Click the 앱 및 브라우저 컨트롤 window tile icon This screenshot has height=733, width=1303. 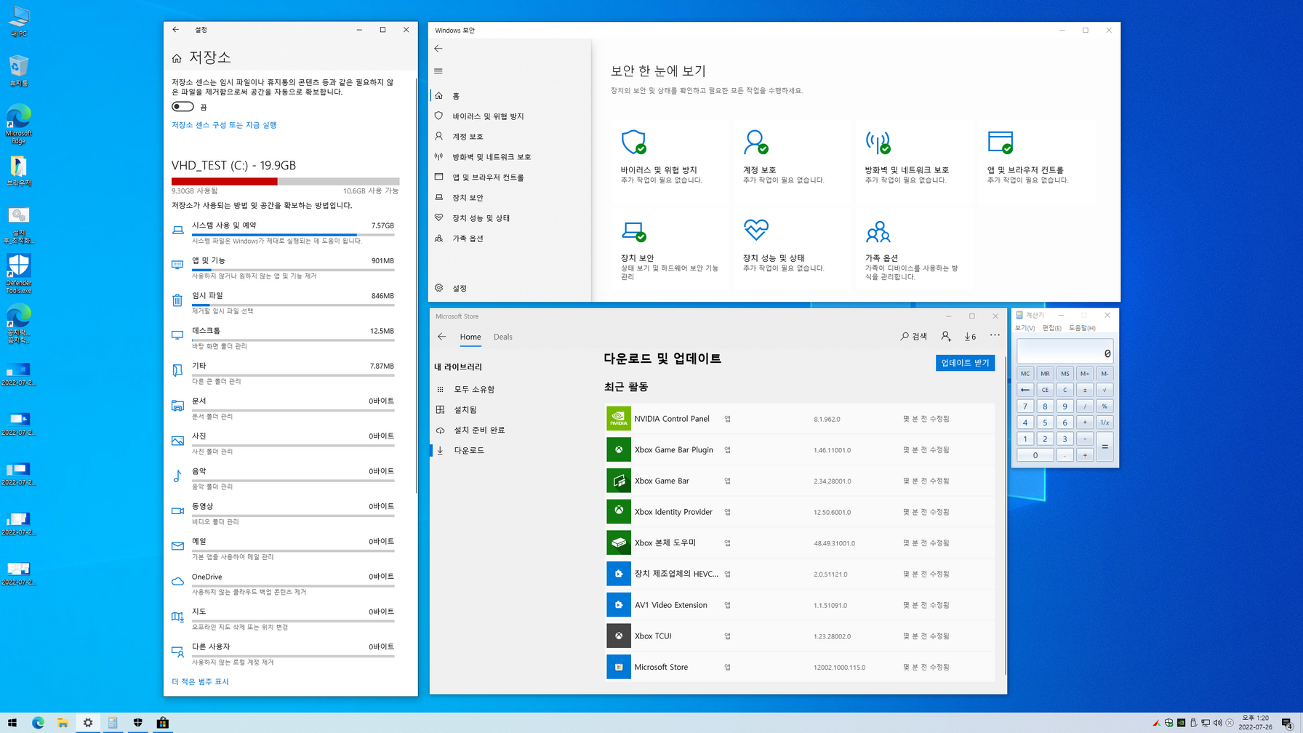pyautogui.click(x=1000, y=143)
